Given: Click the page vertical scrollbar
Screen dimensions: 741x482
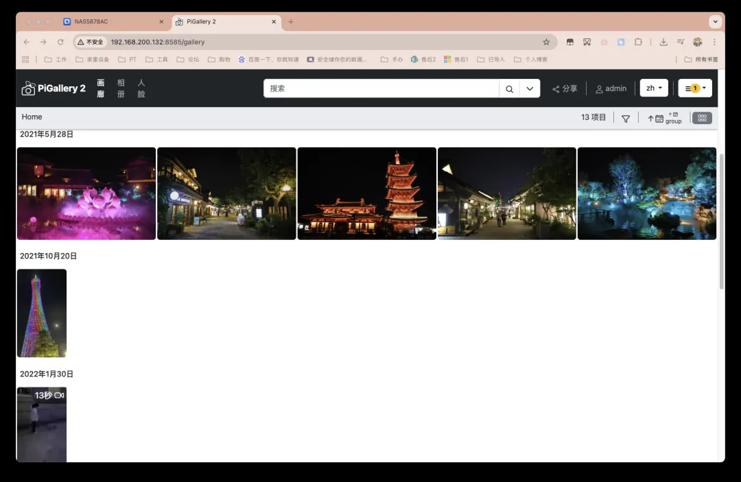Looking at the screenshot, I should tap(721, 219).
